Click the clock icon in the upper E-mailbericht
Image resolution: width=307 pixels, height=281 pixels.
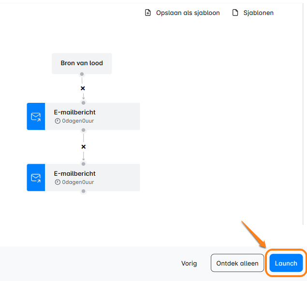click(x=58, y=121)
